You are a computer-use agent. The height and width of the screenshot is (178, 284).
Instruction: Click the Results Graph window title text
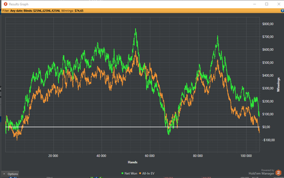pos(19,4)
